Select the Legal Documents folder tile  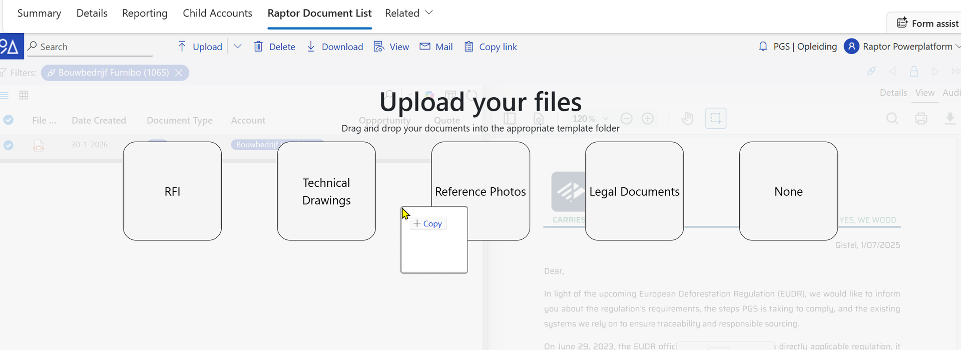(x=634, y=191)
